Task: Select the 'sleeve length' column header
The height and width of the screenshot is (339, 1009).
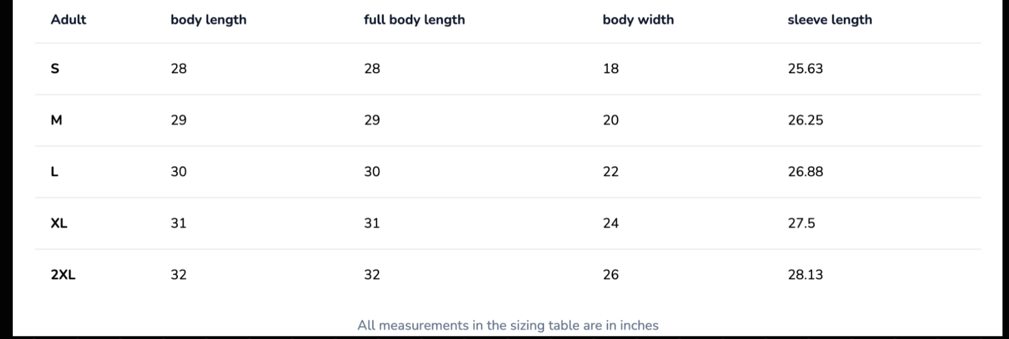Action: [830, 20]
